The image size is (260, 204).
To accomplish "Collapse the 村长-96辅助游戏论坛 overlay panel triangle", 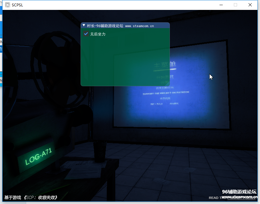I will pyautogui.click(x=84, y=26).
